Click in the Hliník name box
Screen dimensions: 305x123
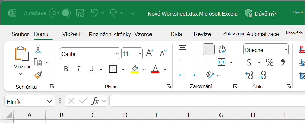point(29,101)
